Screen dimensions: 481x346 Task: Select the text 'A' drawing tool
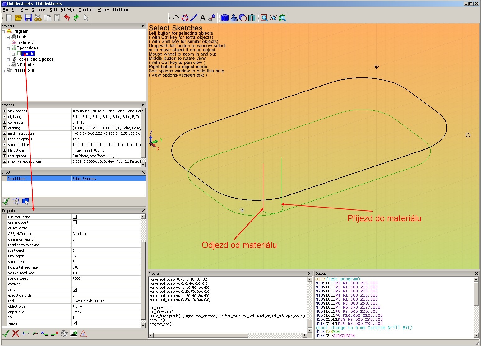tap(203, 18)
